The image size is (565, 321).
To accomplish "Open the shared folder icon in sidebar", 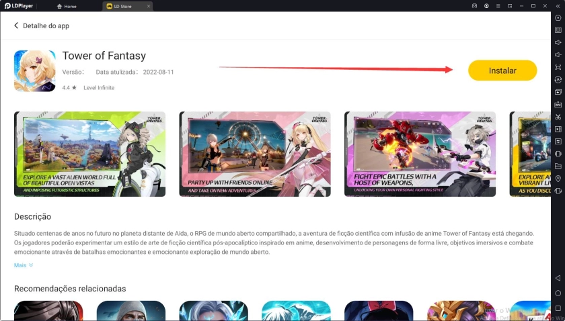I will 558,166.
